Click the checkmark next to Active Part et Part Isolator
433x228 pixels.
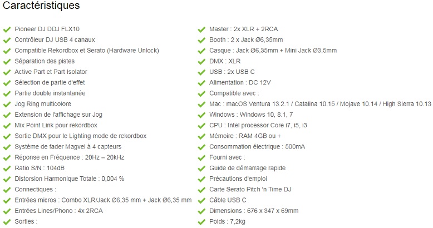(7, 72)
